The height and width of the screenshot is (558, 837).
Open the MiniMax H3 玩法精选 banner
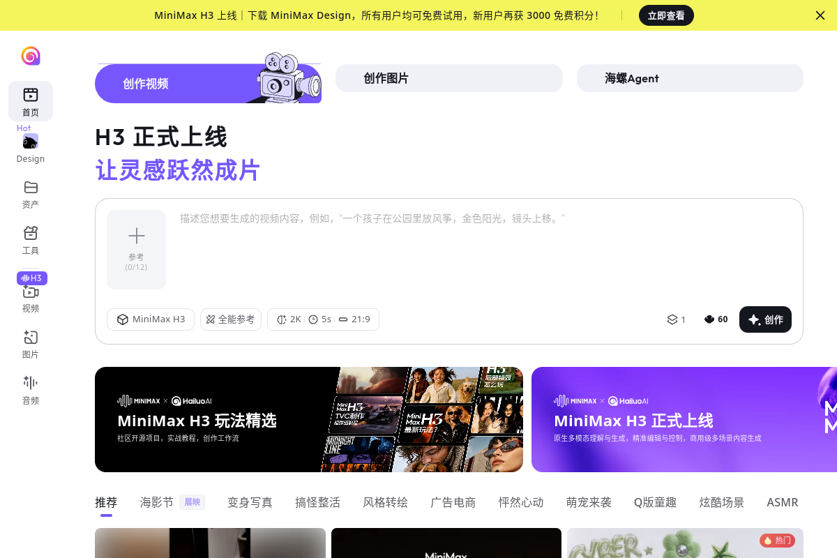click(309, 419)
